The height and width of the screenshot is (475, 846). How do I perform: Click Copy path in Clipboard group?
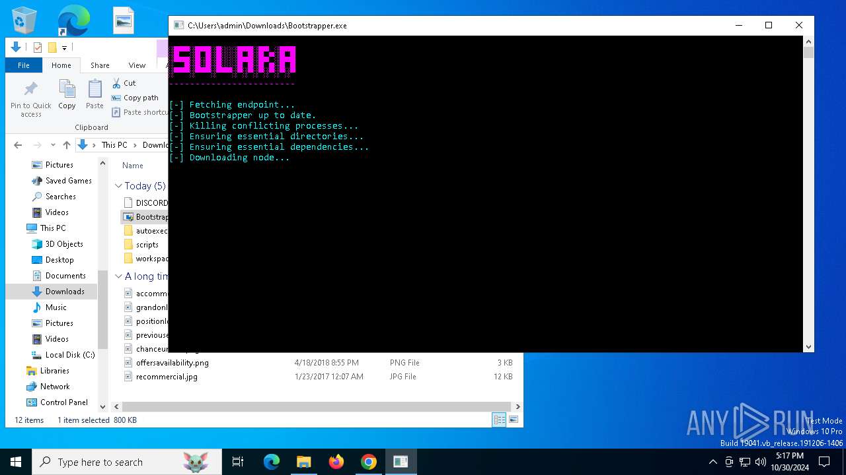[x=135, y=98]
